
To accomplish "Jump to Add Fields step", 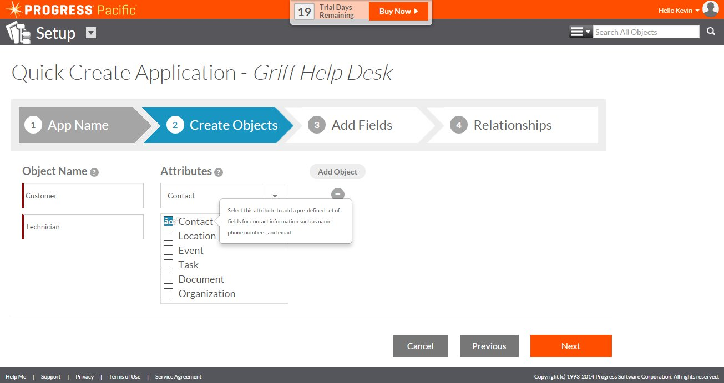I will click(x=361, y=125).
